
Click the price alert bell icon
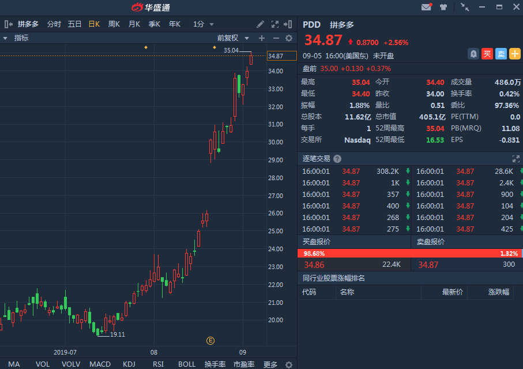pos(473,54)
